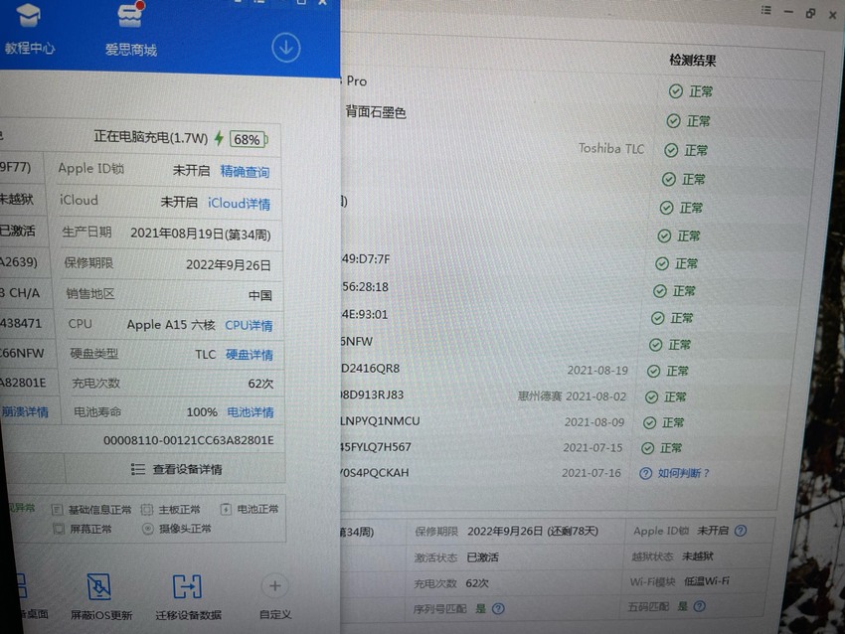Select the 背面石墨色 text
Image resolution: width=845 pixels, height=634 pixels.
click(x=376, y=112)
